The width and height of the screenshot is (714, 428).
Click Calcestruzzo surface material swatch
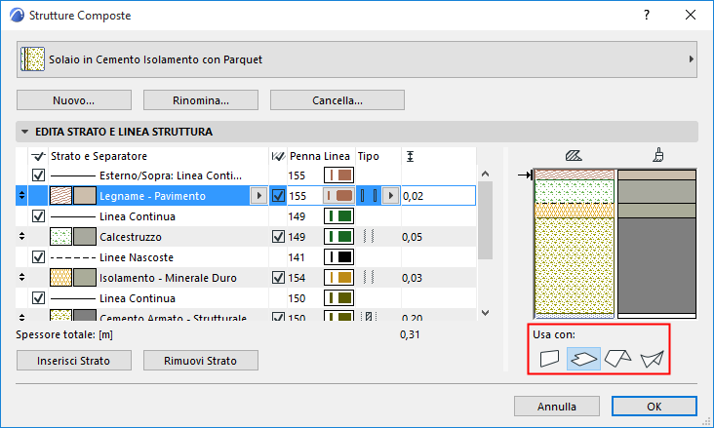[x=85, y=237]
